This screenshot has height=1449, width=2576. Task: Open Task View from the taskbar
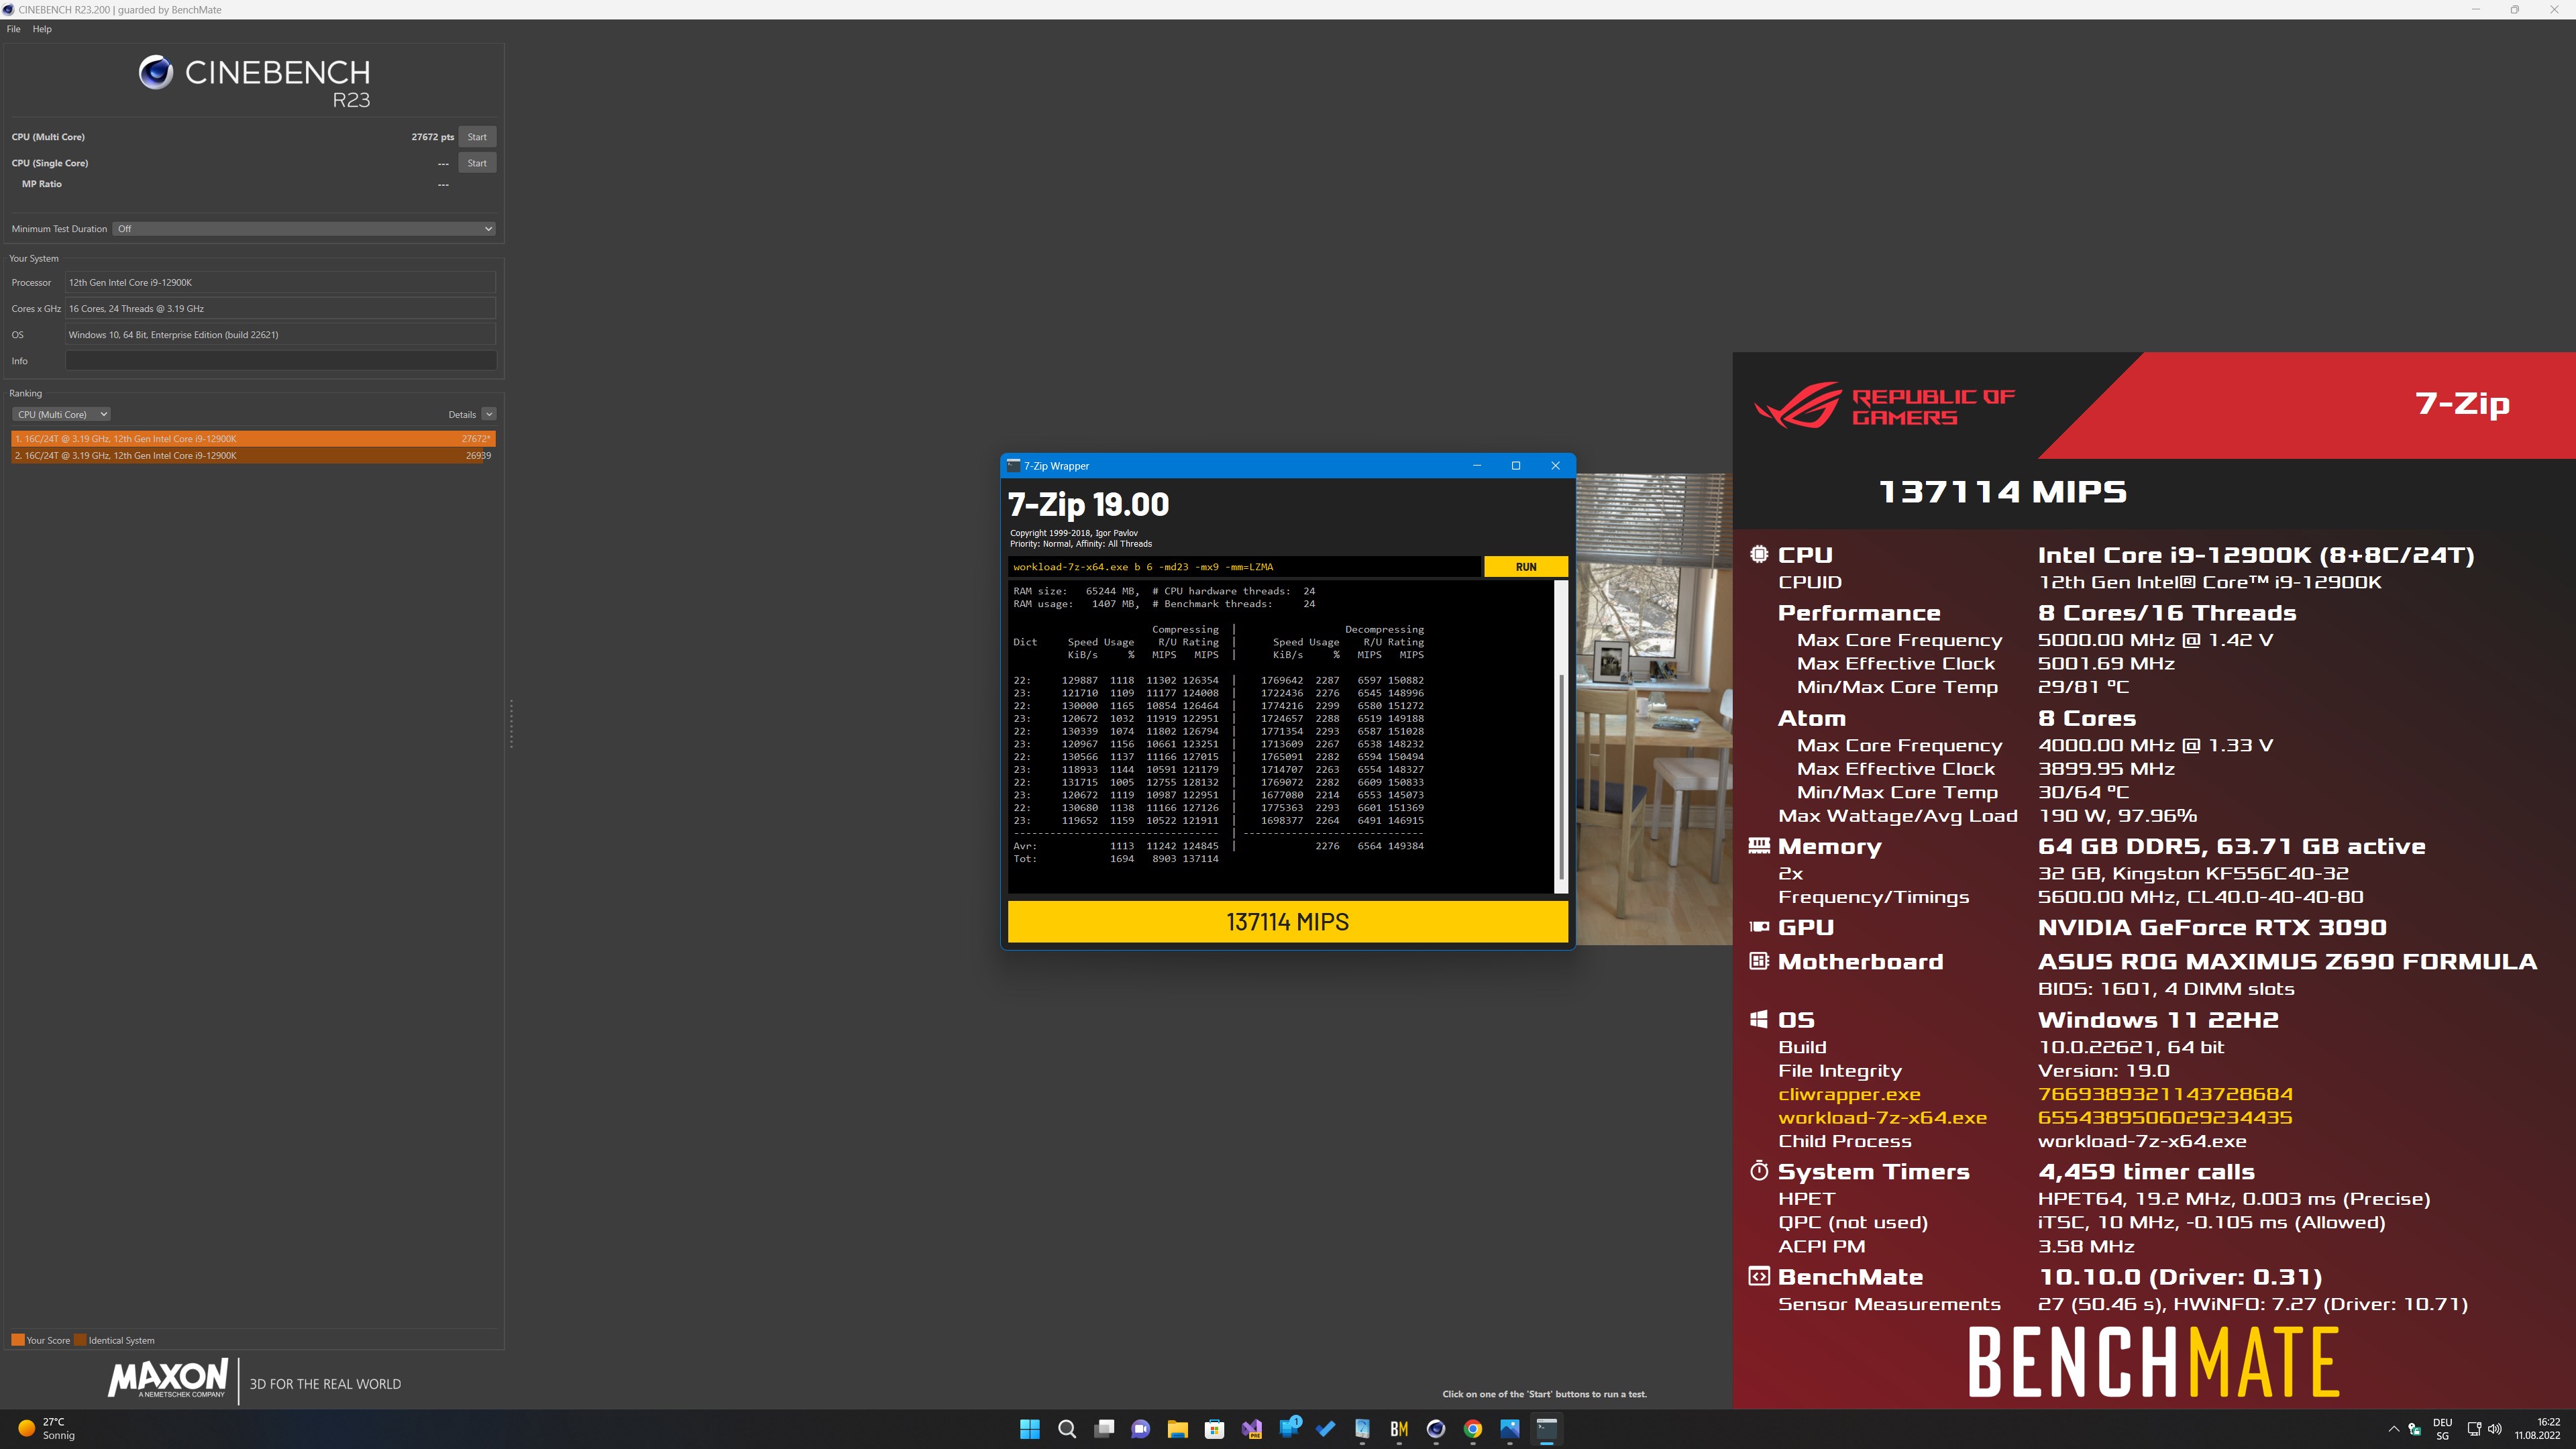pos(1103,1429)
